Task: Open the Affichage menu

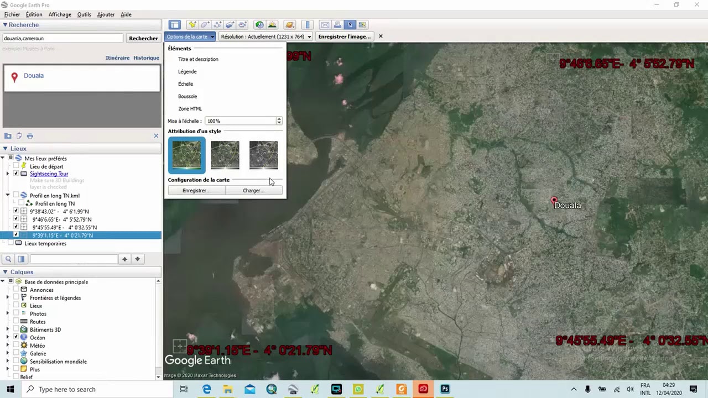Action: click(x=60, y=14)
